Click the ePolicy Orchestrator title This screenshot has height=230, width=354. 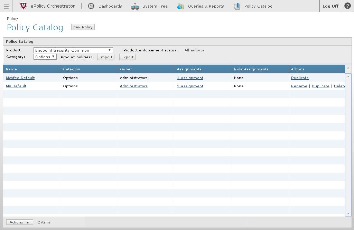tap(53, 6)
